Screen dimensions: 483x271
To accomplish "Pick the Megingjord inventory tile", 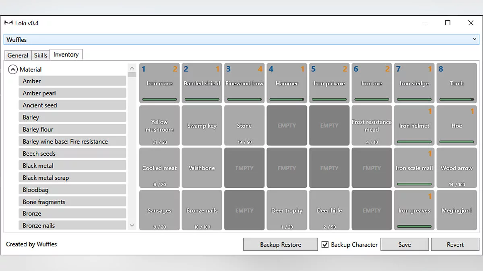I will click(456, 210).
